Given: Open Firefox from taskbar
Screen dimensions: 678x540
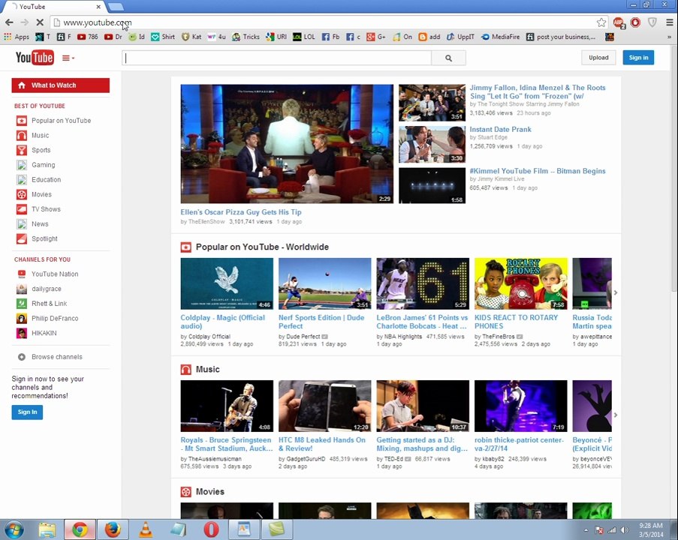Looking at the screenshot, I should pos(113,529).
